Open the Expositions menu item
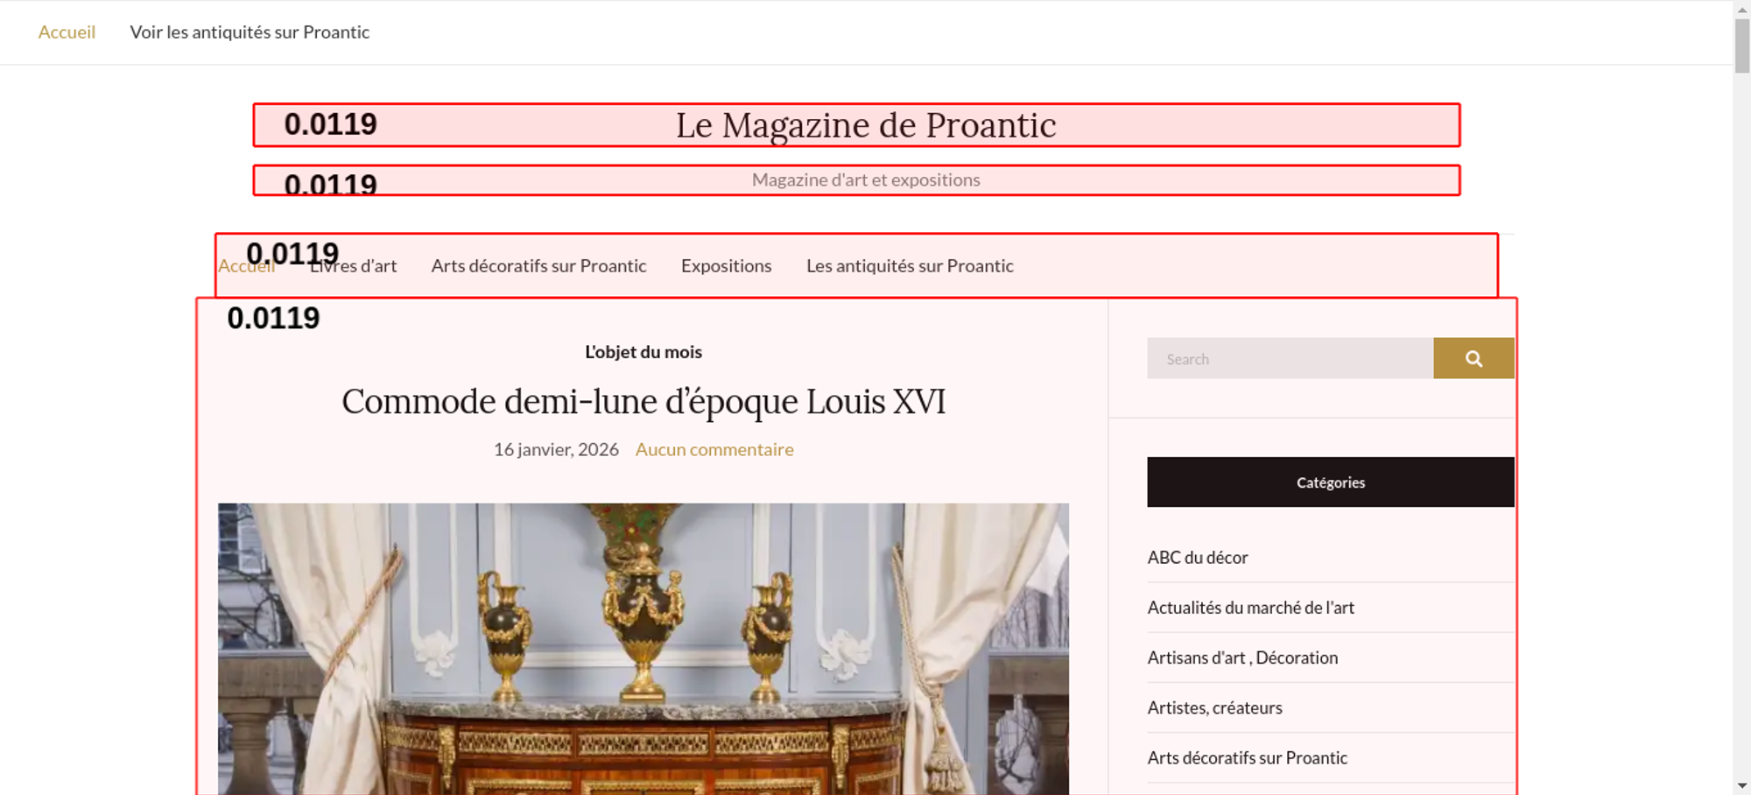 pos(727,265)
